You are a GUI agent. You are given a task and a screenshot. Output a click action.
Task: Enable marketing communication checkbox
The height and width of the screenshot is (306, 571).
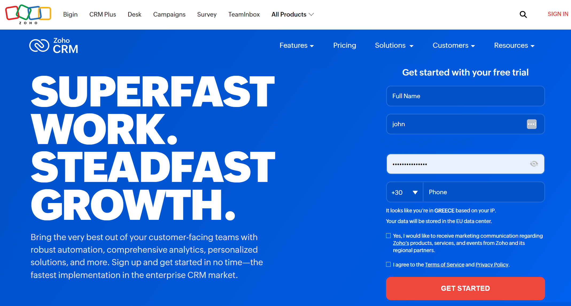coord(388,235)
